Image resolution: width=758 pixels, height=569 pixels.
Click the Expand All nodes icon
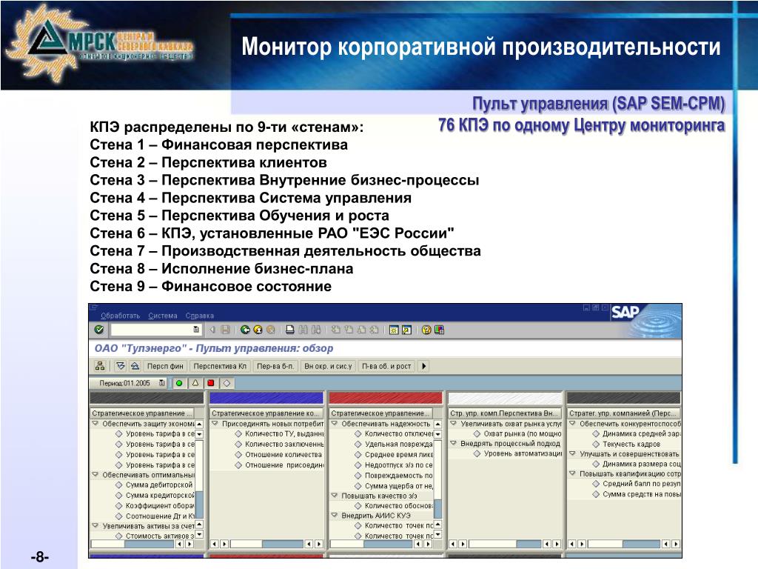pos(121,366)
